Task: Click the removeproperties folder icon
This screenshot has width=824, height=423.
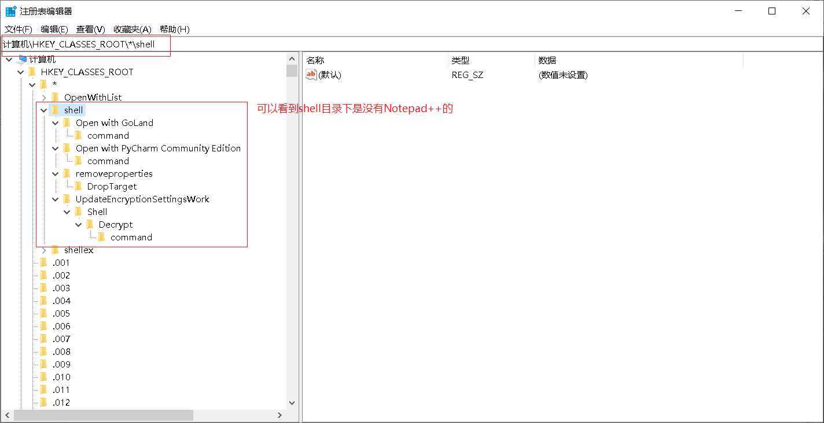Action: pyautogui.click(x=67, y=173)
